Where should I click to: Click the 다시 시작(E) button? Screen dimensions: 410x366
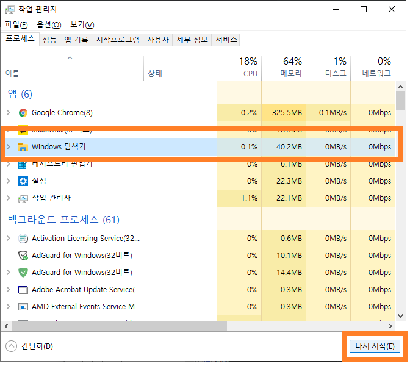(x=375, y=346)
